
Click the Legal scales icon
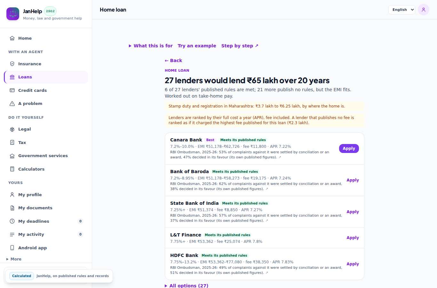click(12, 129)
